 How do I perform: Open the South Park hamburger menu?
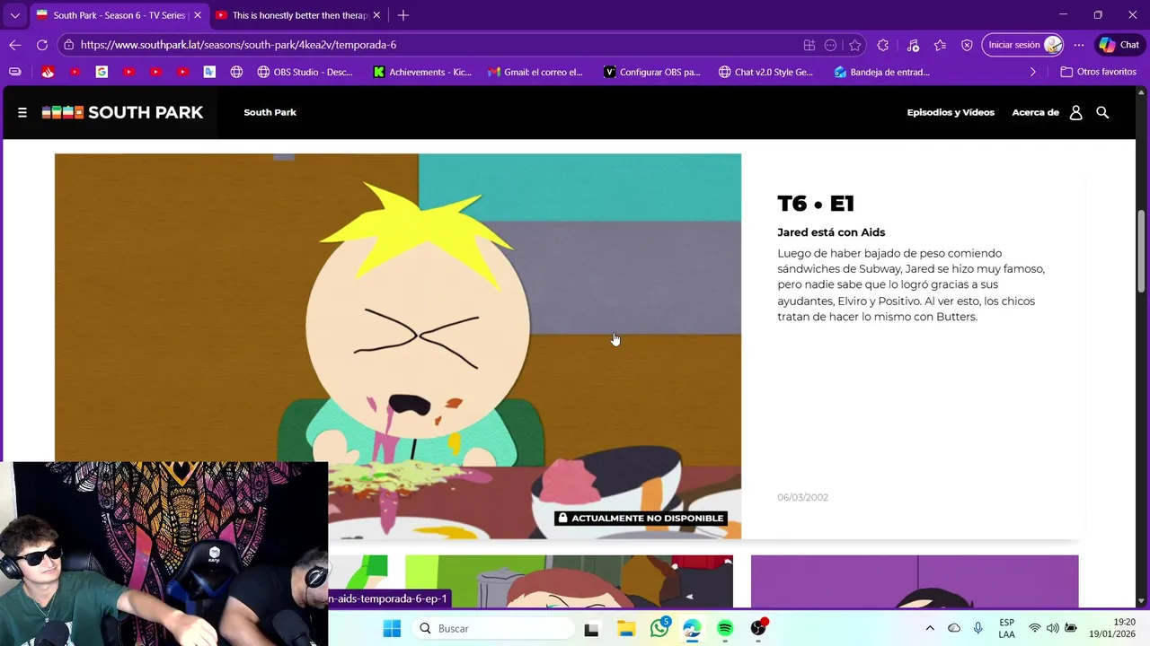[22, 112]
